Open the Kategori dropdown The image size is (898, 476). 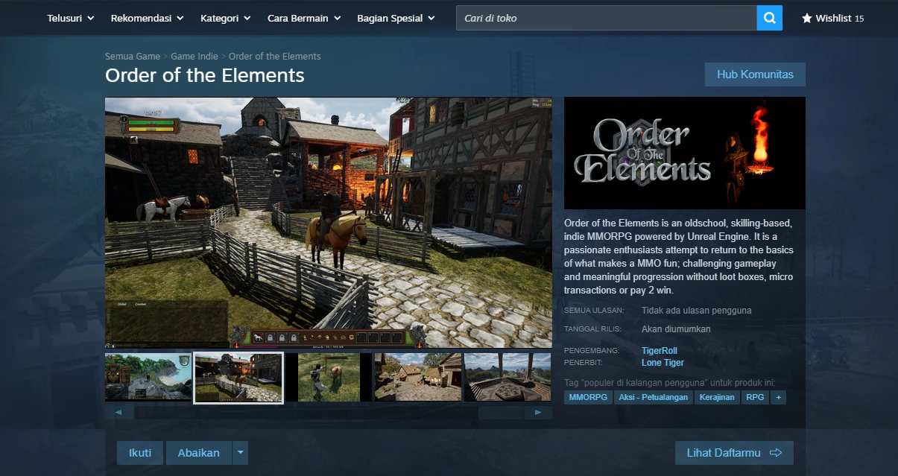[225, 18]
